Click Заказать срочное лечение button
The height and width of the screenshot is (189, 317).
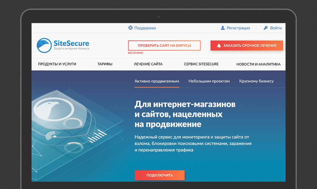point(247,45)
